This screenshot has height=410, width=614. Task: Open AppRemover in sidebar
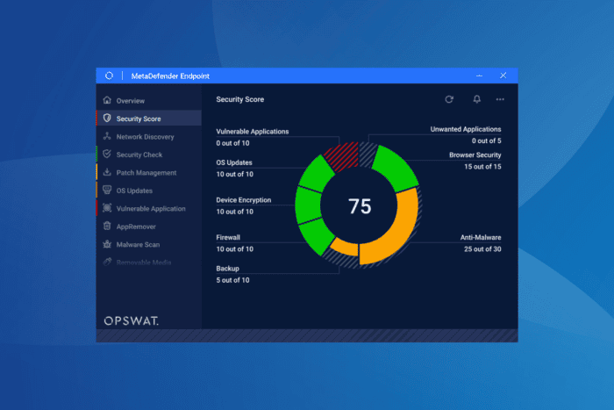[x=149, y=227]
